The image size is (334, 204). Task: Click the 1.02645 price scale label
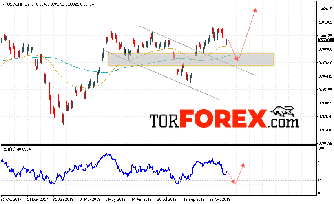[x=325, y=9]
